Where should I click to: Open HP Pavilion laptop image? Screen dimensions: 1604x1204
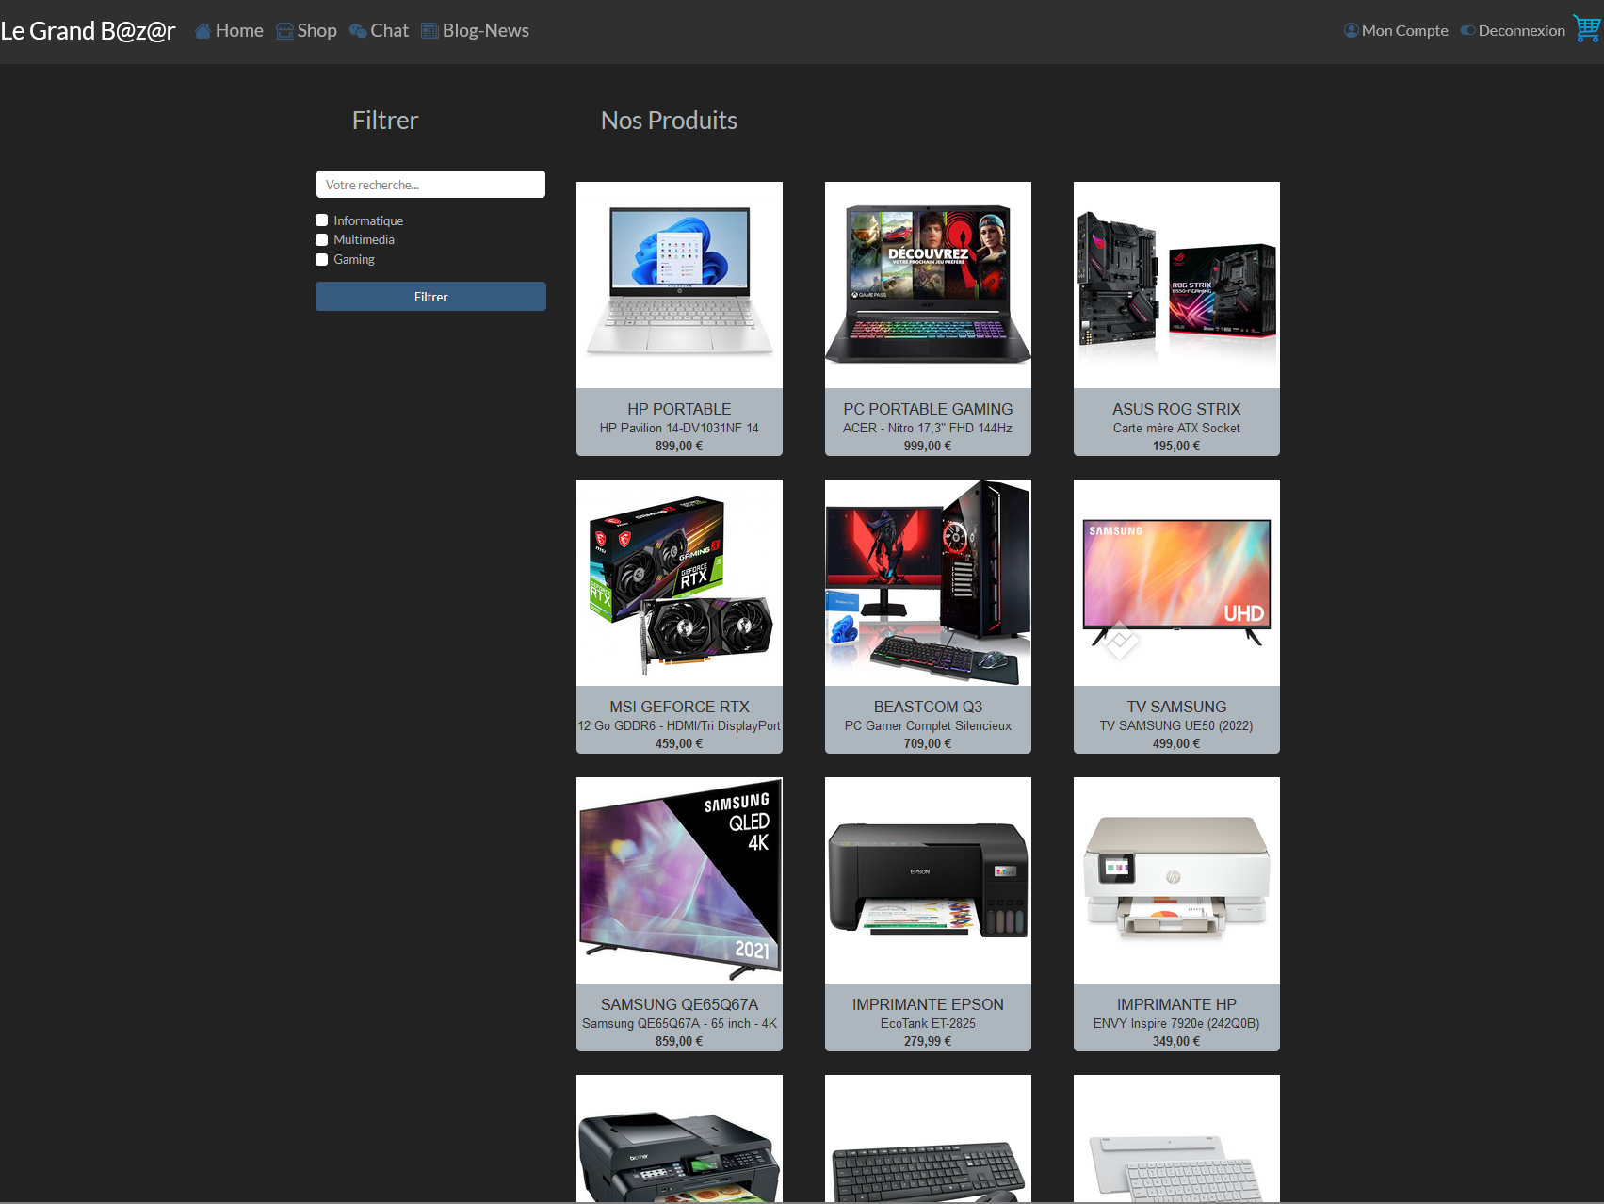tap(679, 285)
